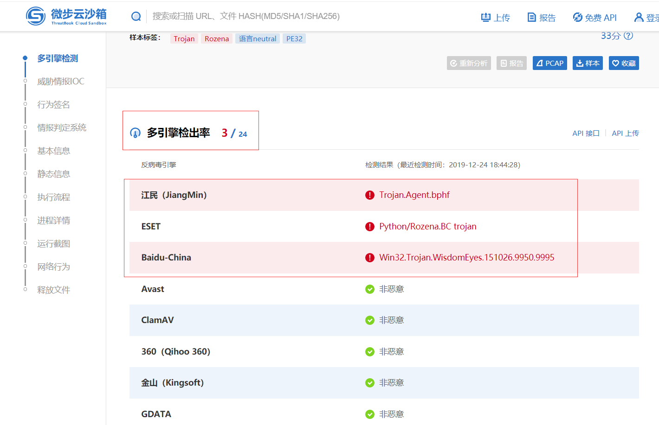The image size is (659, 425).
Task: Go to 运行截图 section
Action: 54,244
